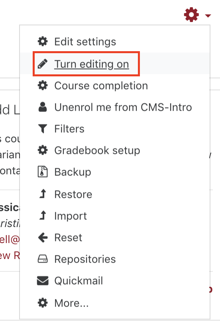Click the up arrow icon beside Restore
Image resolution: width=220 pixels, height=331 pixels.
[43, 193]
